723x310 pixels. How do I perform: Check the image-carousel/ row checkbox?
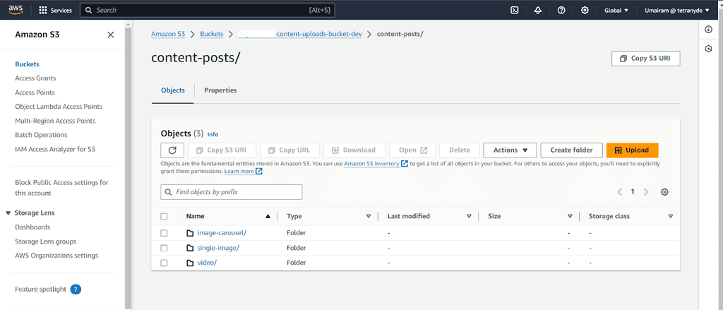(164, 233)
